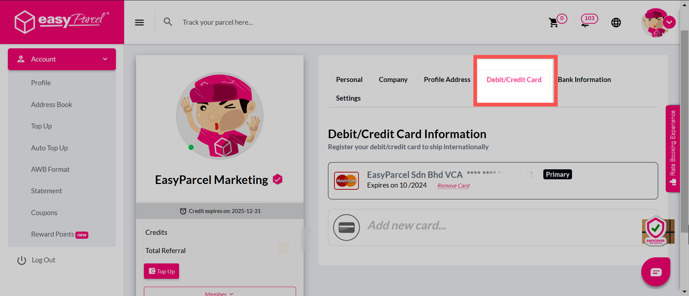Screen dimensions: 689x296
Task: Open the shopping cart icon
Action: (553, 23)
